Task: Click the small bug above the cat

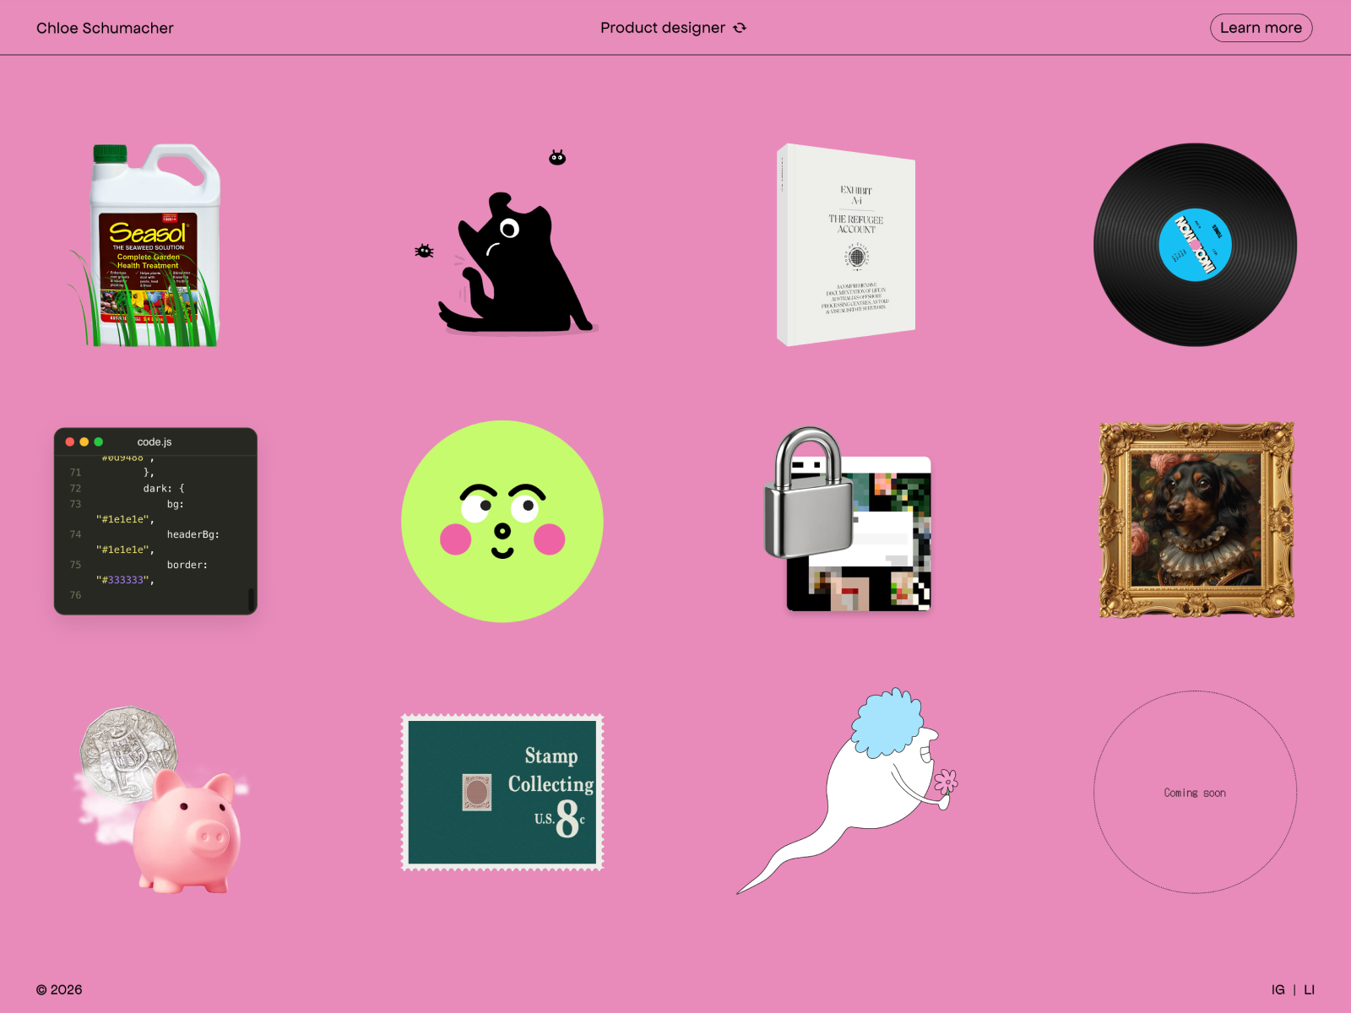Action: 557,157
